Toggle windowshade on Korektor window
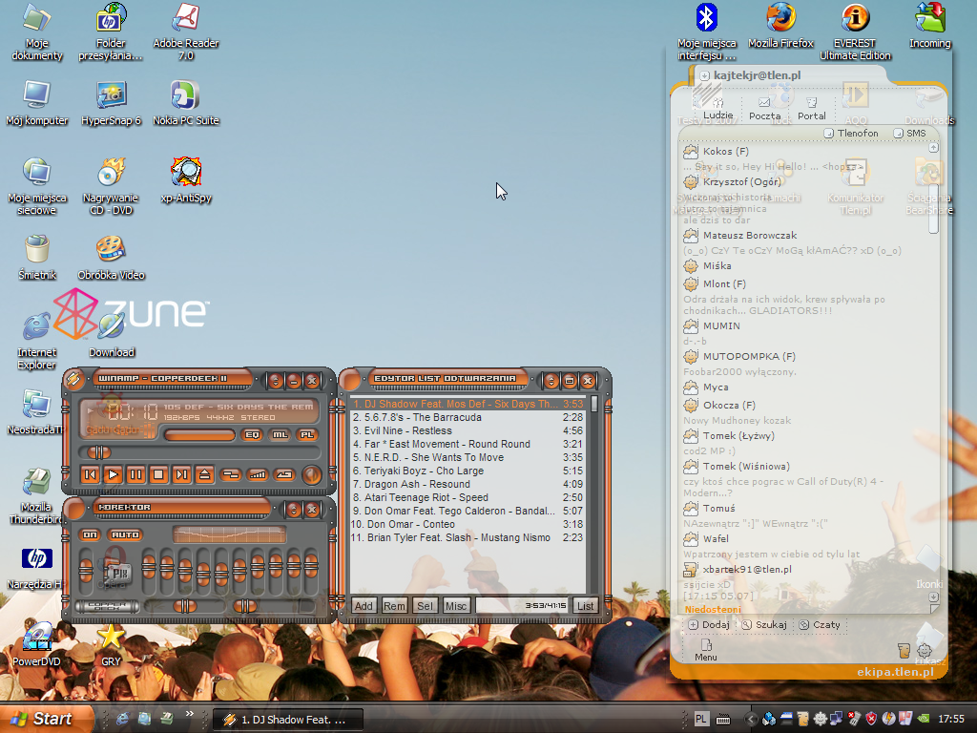Screen dimensions: 977x733 (294, 510)
